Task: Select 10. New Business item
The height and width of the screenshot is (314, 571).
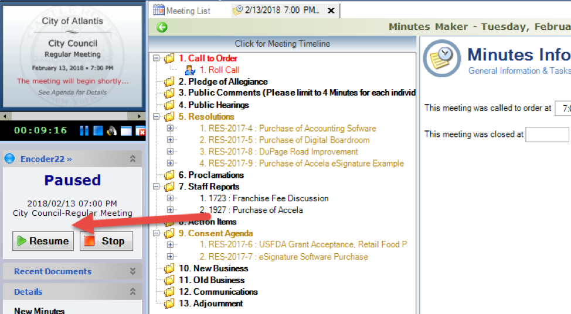Action: tap(213, 268)
